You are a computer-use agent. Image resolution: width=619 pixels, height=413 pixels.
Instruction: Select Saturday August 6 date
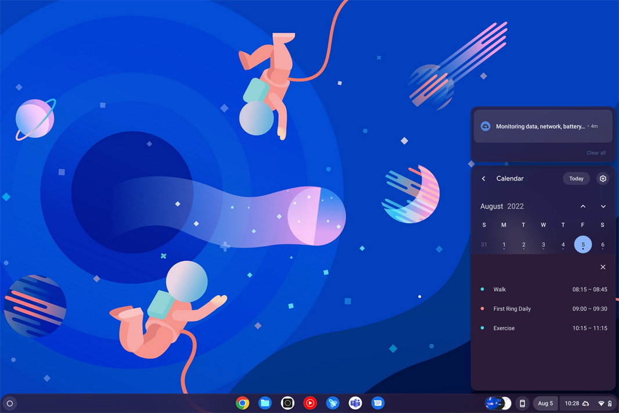603,245
